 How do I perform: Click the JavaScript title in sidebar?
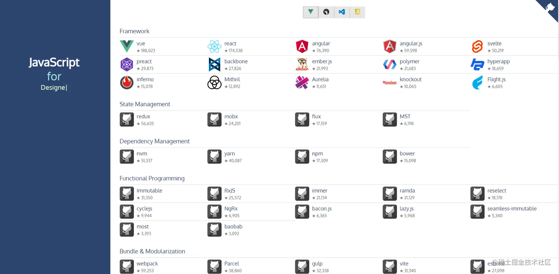[54, 62]
